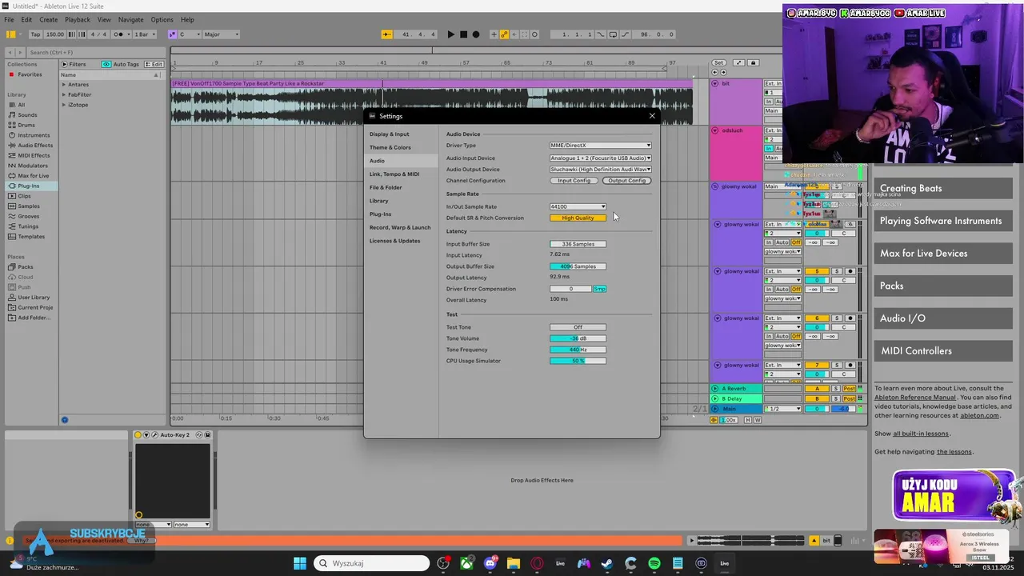Image resolution: width=1024 pixels, height=576 pixels.
Task: Open the Playback menu
Action: tap(78, 19)
